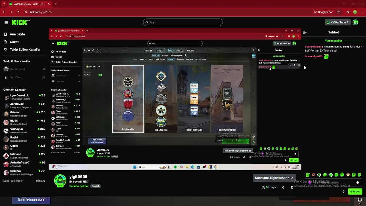This screenshot has height=206, width=366.
Task: Click recent clips history icon at bottom right
Action: coord(360,200)
